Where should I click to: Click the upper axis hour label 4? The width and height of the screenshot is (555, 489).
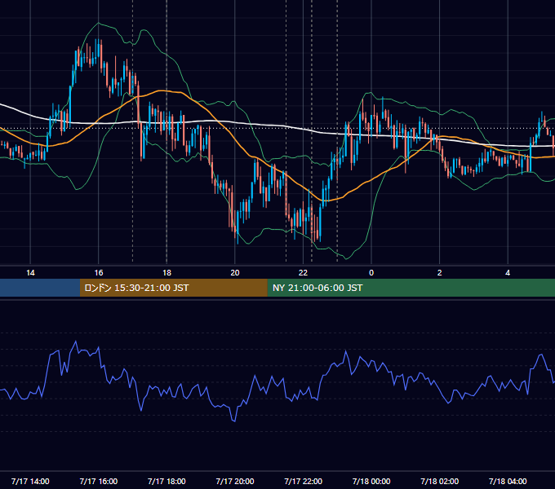(x=508, y=273)
